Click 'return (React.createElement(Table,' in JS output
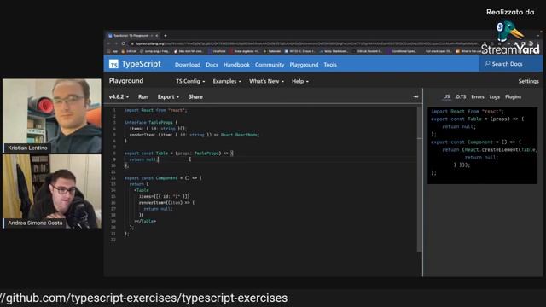 (x=490, y=150)
